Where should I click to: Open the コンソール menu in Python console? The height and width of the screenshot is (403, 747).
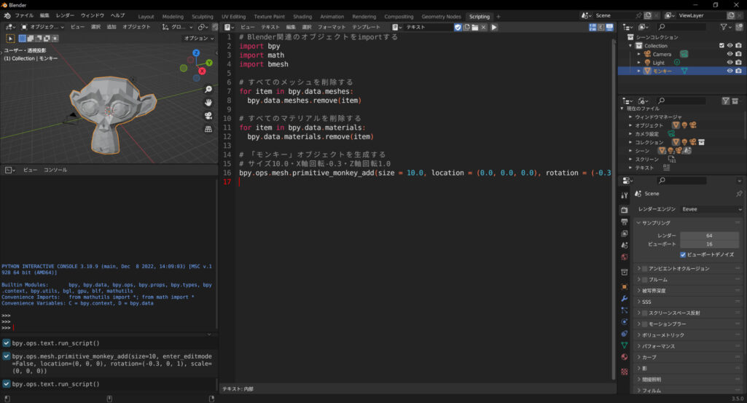tap(55, 170)
